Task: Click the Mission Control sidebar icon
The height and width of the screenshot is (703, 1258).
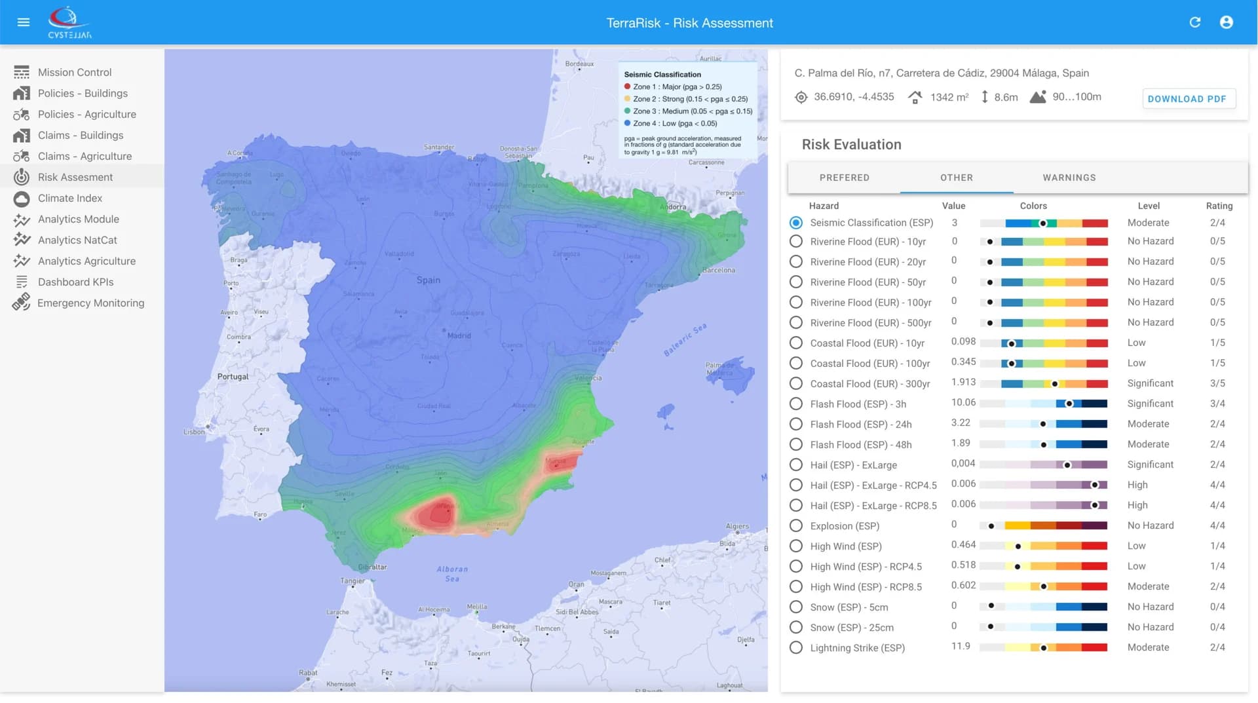Action: point(22,72)
